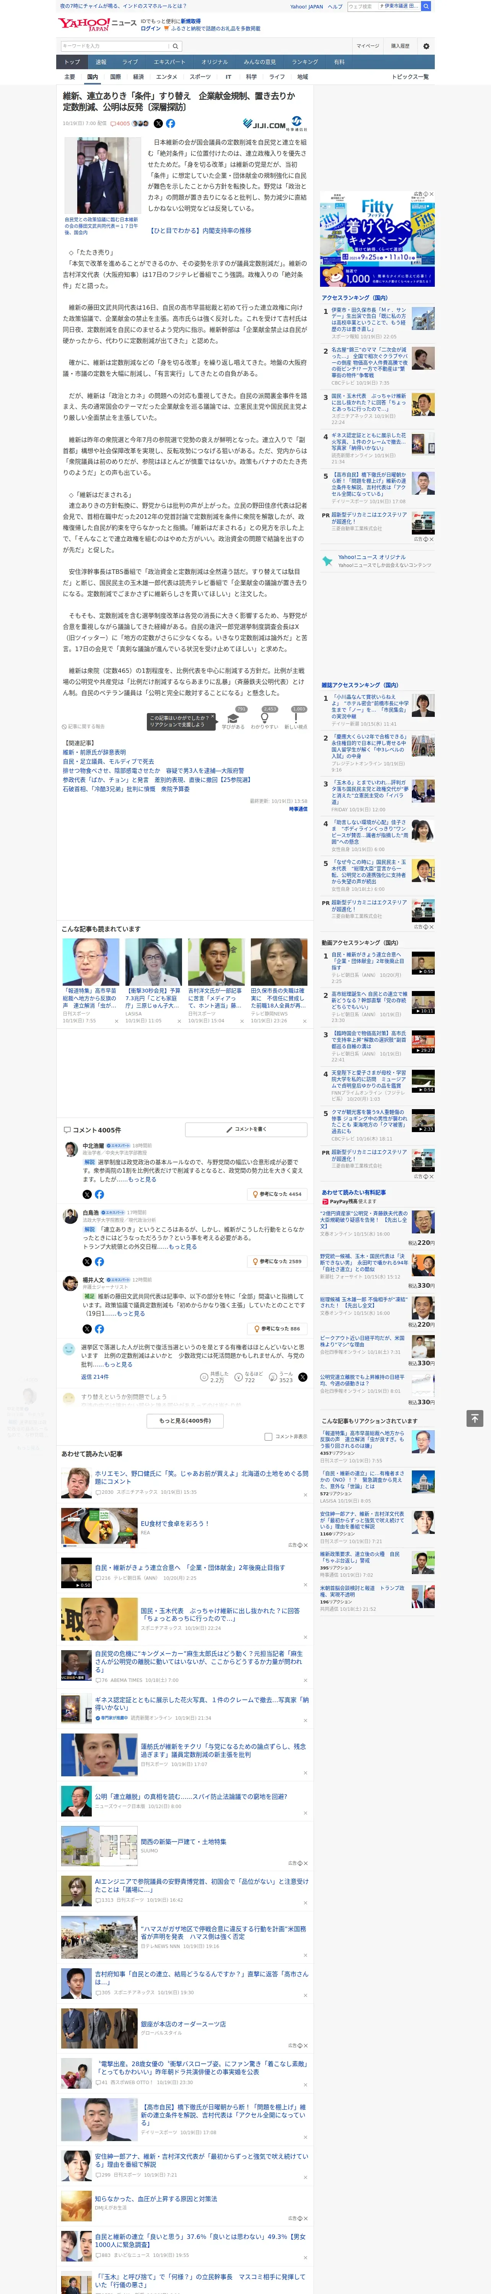Close the Fitty advertisement banner

[431, 194]
